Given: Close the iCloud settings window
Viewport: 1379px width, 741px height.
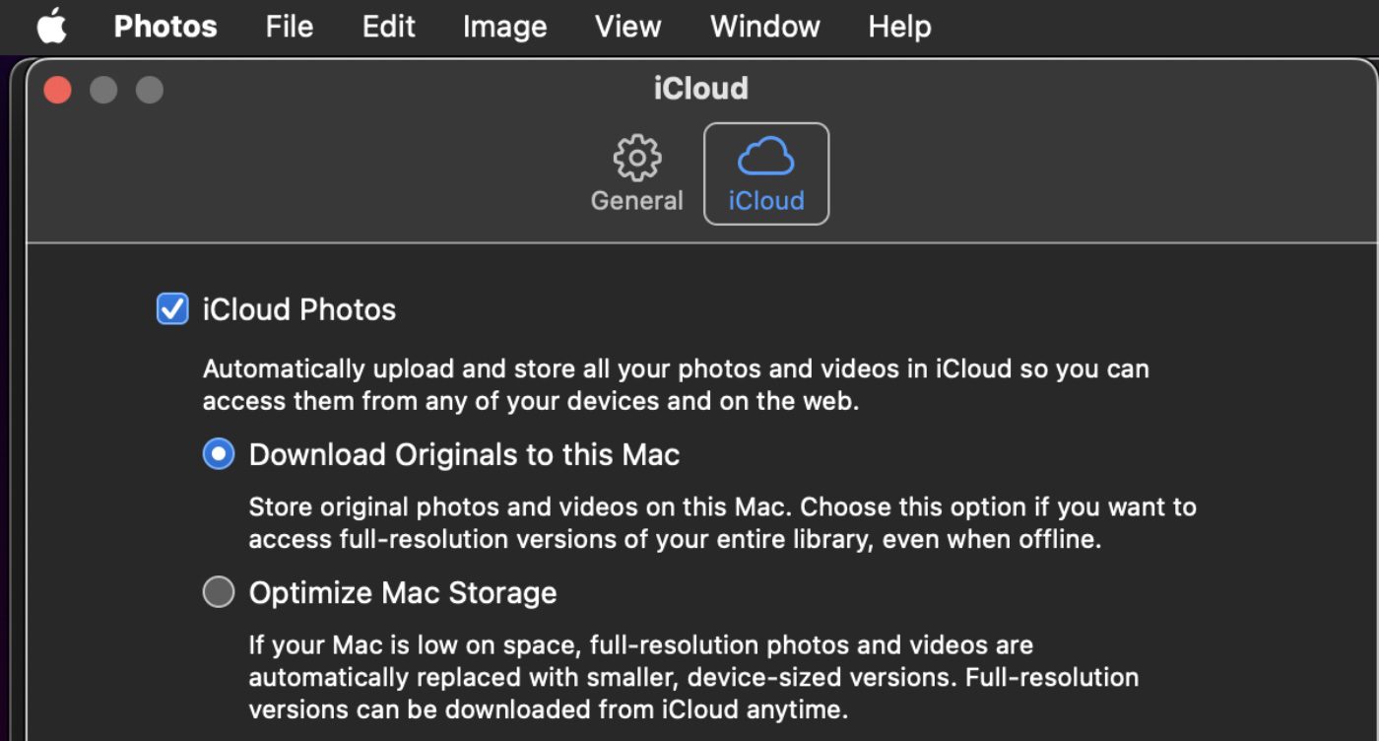Looking at the screenshot, I should (58, 90).
